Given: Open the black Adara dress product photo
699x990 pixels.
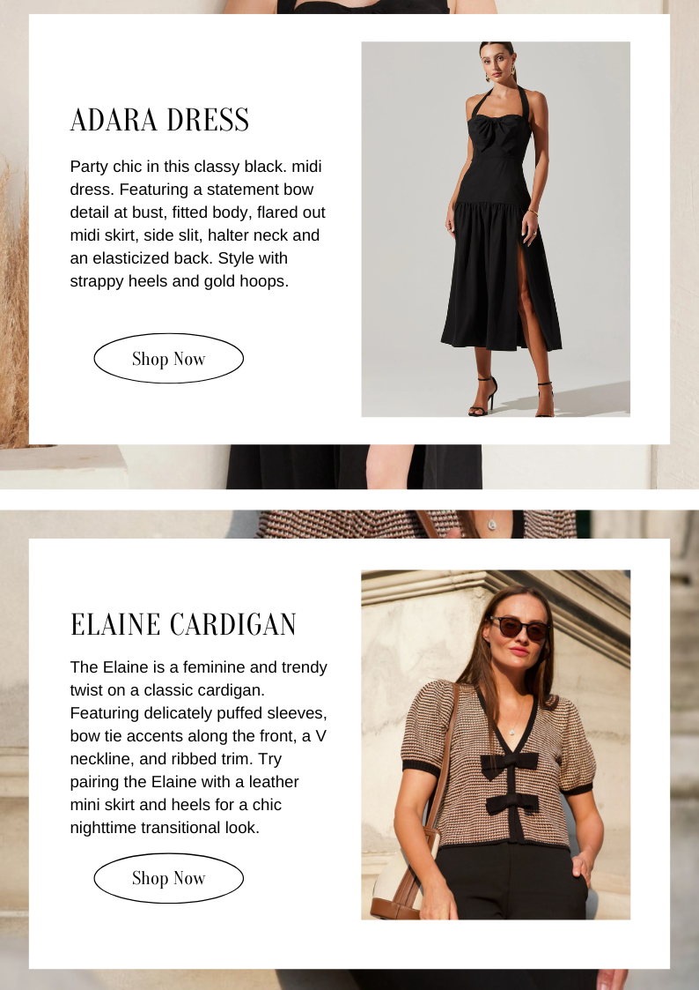Looking at the screenshot, I should pyautogui.click(x=496, y=229).
